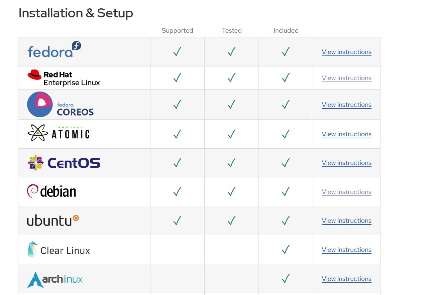Click CentOS Supported checkmark
This screenshot has height=295, width=428.
pos(177,162)
